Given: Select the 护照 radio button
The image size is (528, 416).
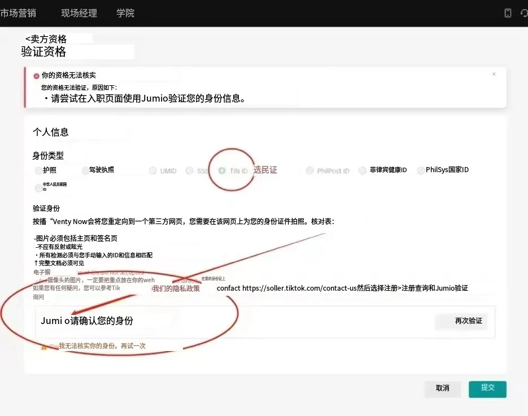Looking at the screenshot, I should coord(38,170).
